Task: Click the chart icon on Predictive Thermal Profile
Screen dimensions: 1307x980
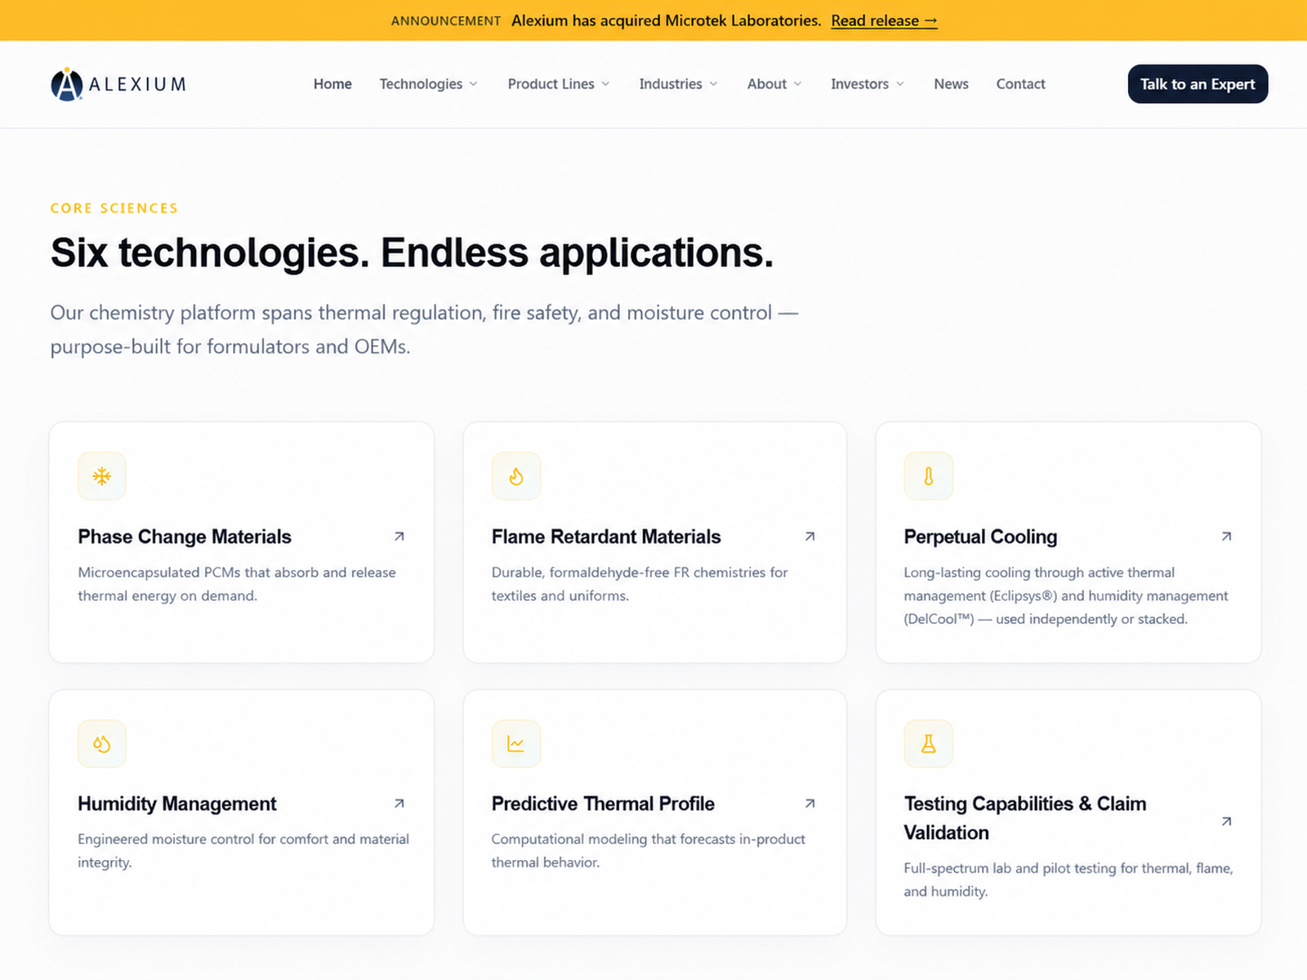Action: 516,744
